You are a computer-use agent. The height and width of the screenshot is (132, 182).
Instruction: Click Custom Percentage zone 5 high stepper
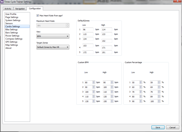pos(159,101)
